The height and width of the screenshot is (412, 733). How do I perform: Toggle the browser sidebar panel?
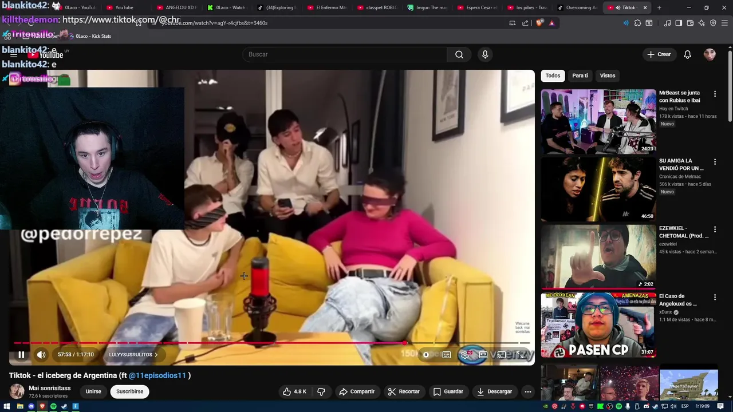tap(679, 23)
